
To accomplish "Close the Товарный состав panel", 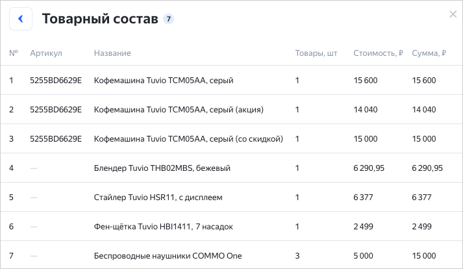I will [453, 14].
